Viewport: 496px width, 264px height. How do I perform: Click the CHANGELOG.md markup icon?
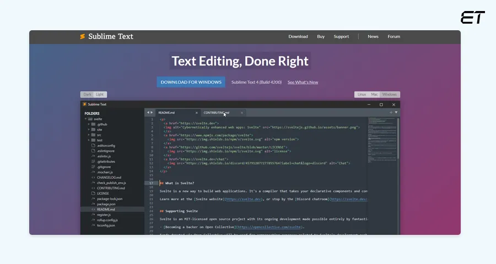(93, 178)
